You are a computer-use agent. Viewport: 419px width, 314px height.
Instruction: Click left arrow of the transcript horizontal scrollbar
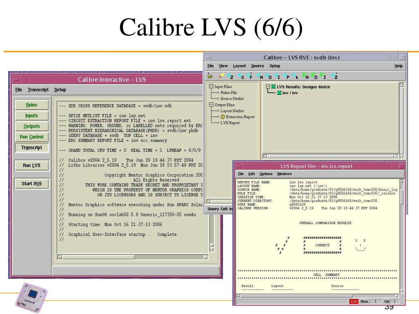pyautogui.click(x=60, y=257)
